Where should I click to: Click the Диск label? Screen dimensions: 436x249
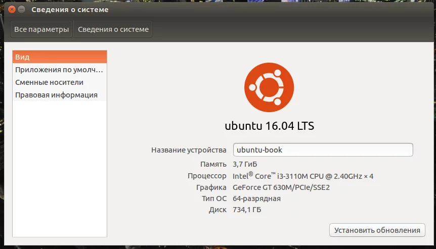(217, 210)
